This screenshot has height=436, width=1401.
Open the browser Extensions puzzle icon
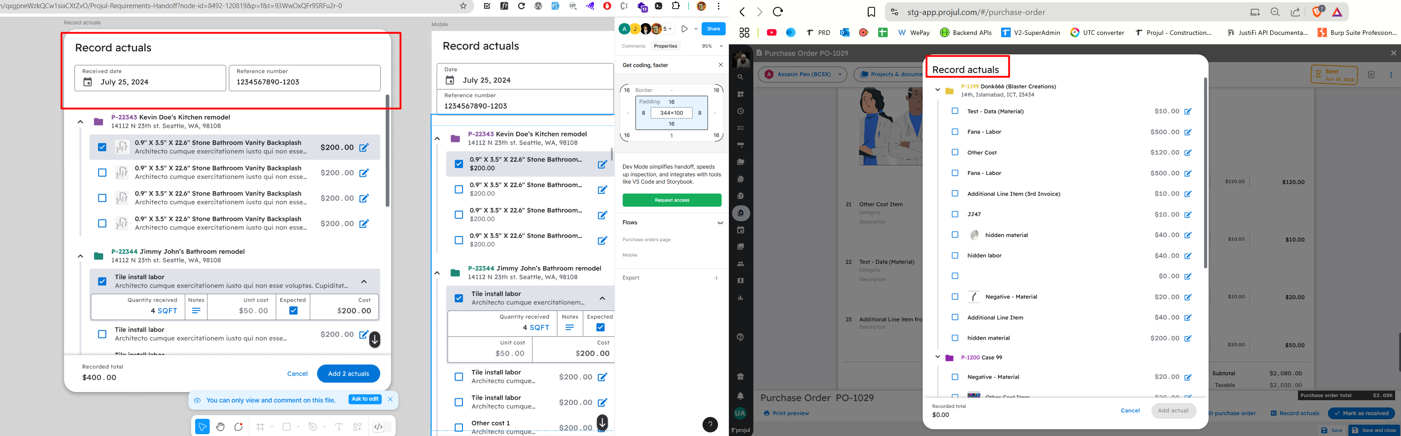[676, 6]
